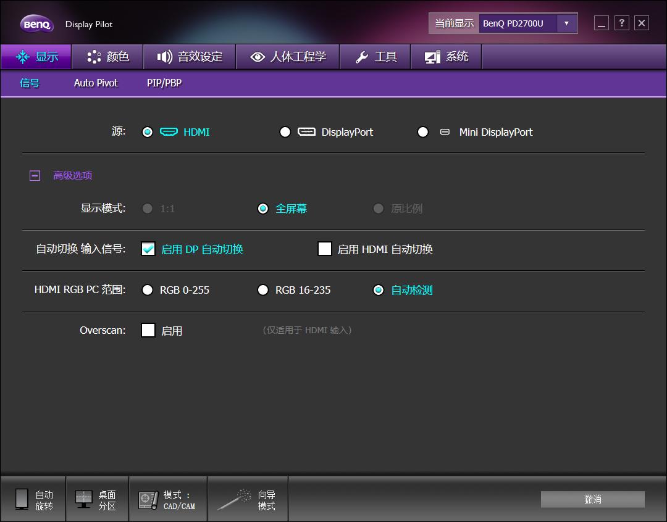
Task: Select Mini DisplayPort source option
Action: tap(423, 132)
